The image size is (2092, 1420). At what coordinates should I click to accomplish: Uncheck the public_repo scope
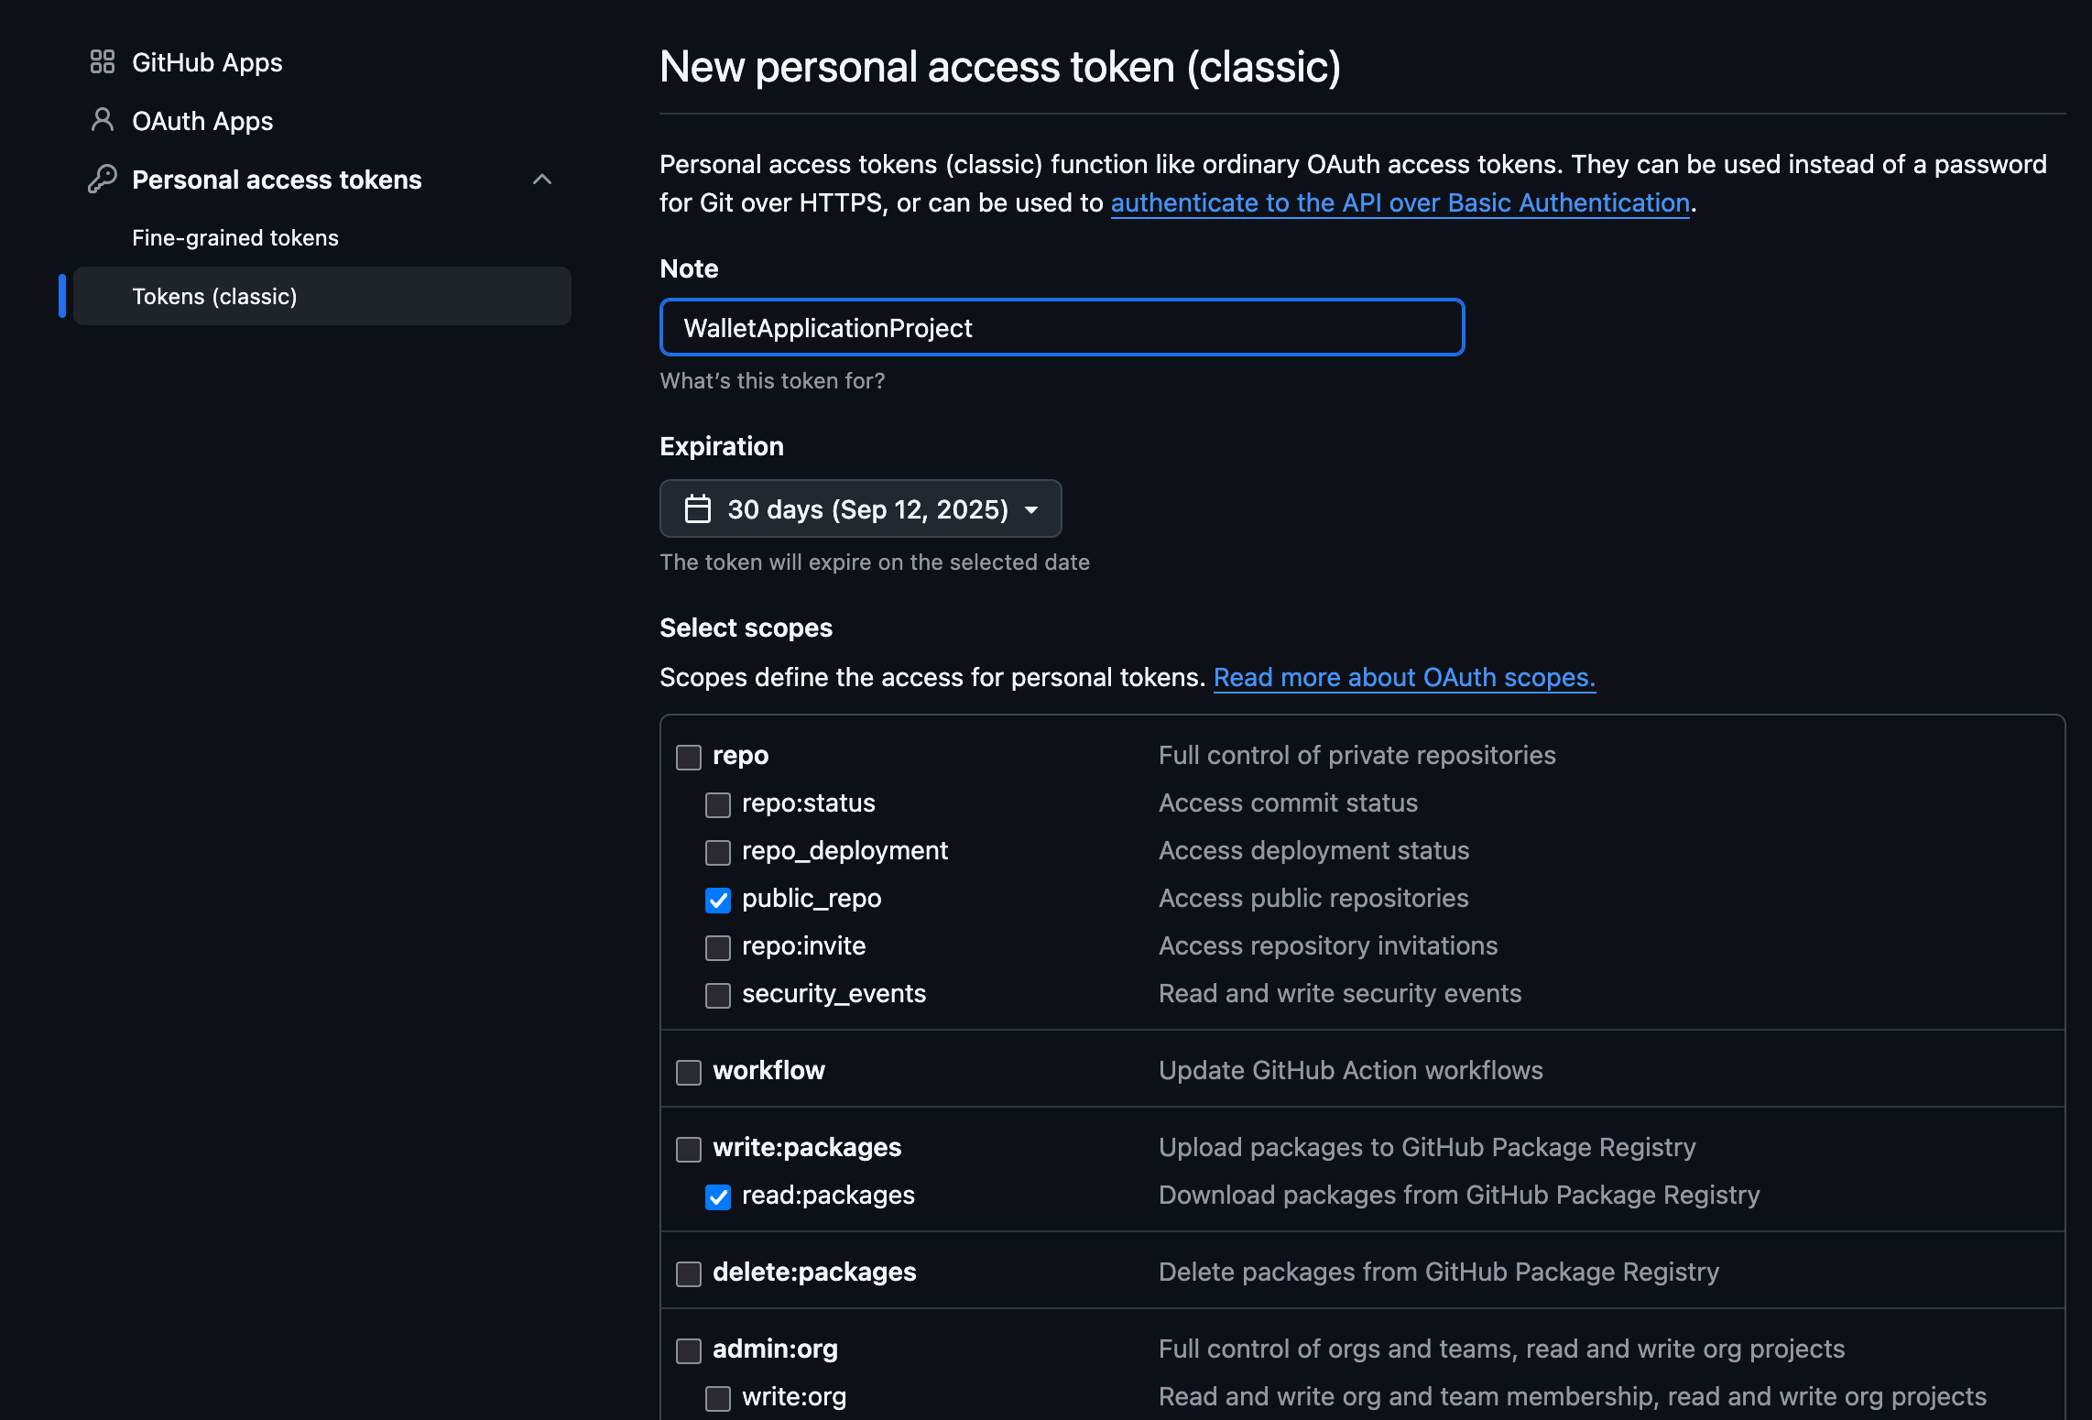click(x=718, y=900)
